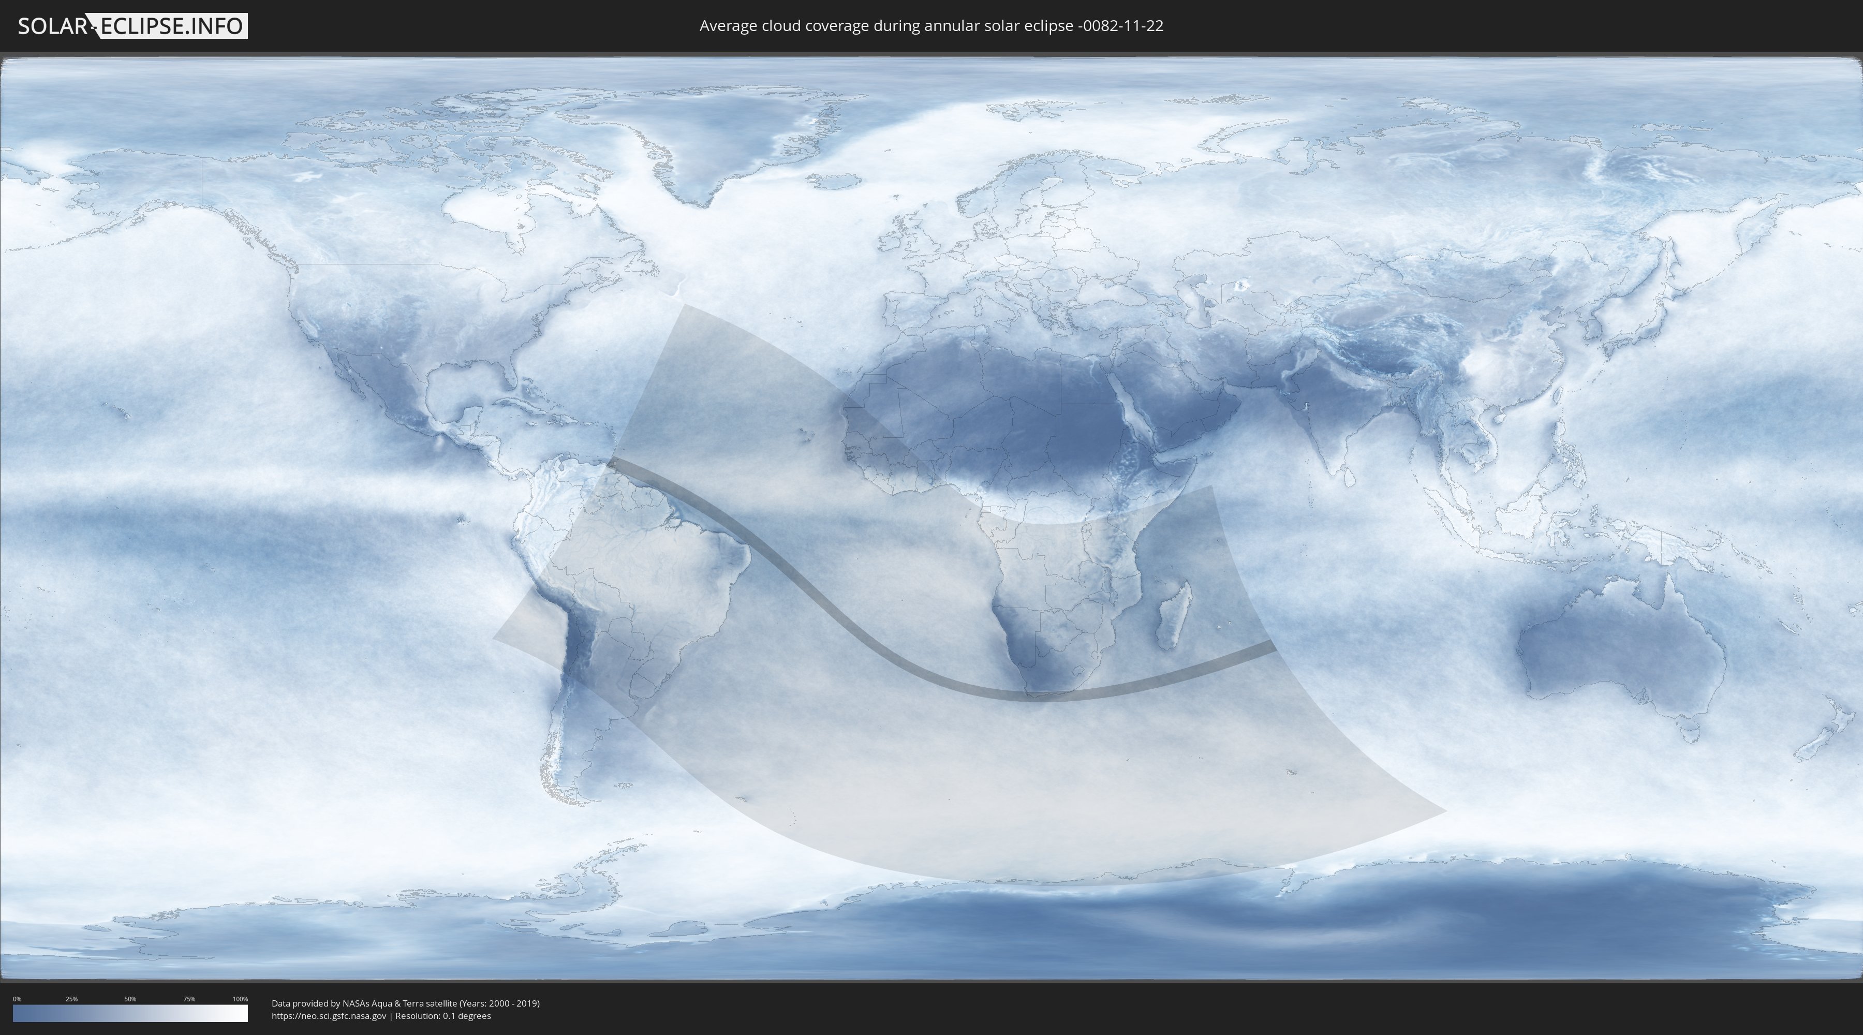Click the annular eclipse title text
Viewport: 1863px width, 1035px height.
point(931,26)
